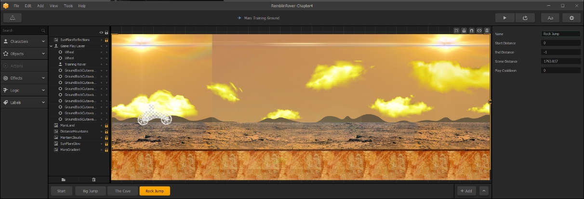Expand the Objects category
The width and height of the screenshot is (584, 199).
[x=43, y=53]
